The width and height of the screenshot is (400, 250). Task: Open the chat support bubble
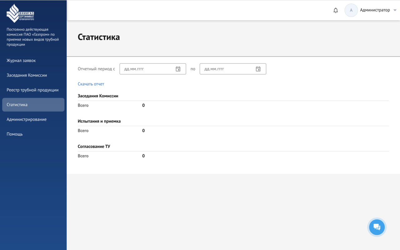click(x=377, y=227)
